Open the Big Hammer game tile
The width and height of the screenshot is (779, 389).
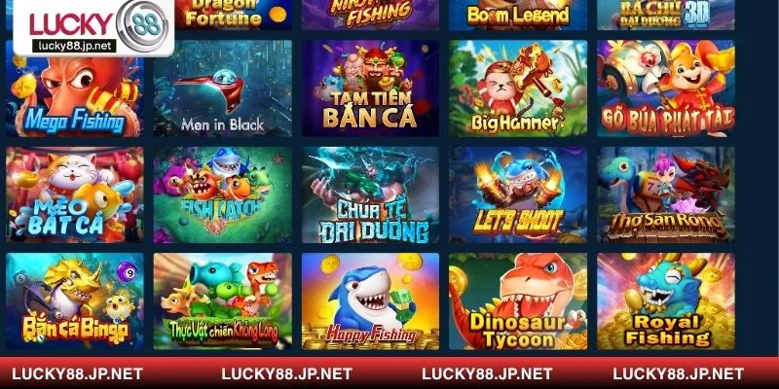[x=518, y=88]
